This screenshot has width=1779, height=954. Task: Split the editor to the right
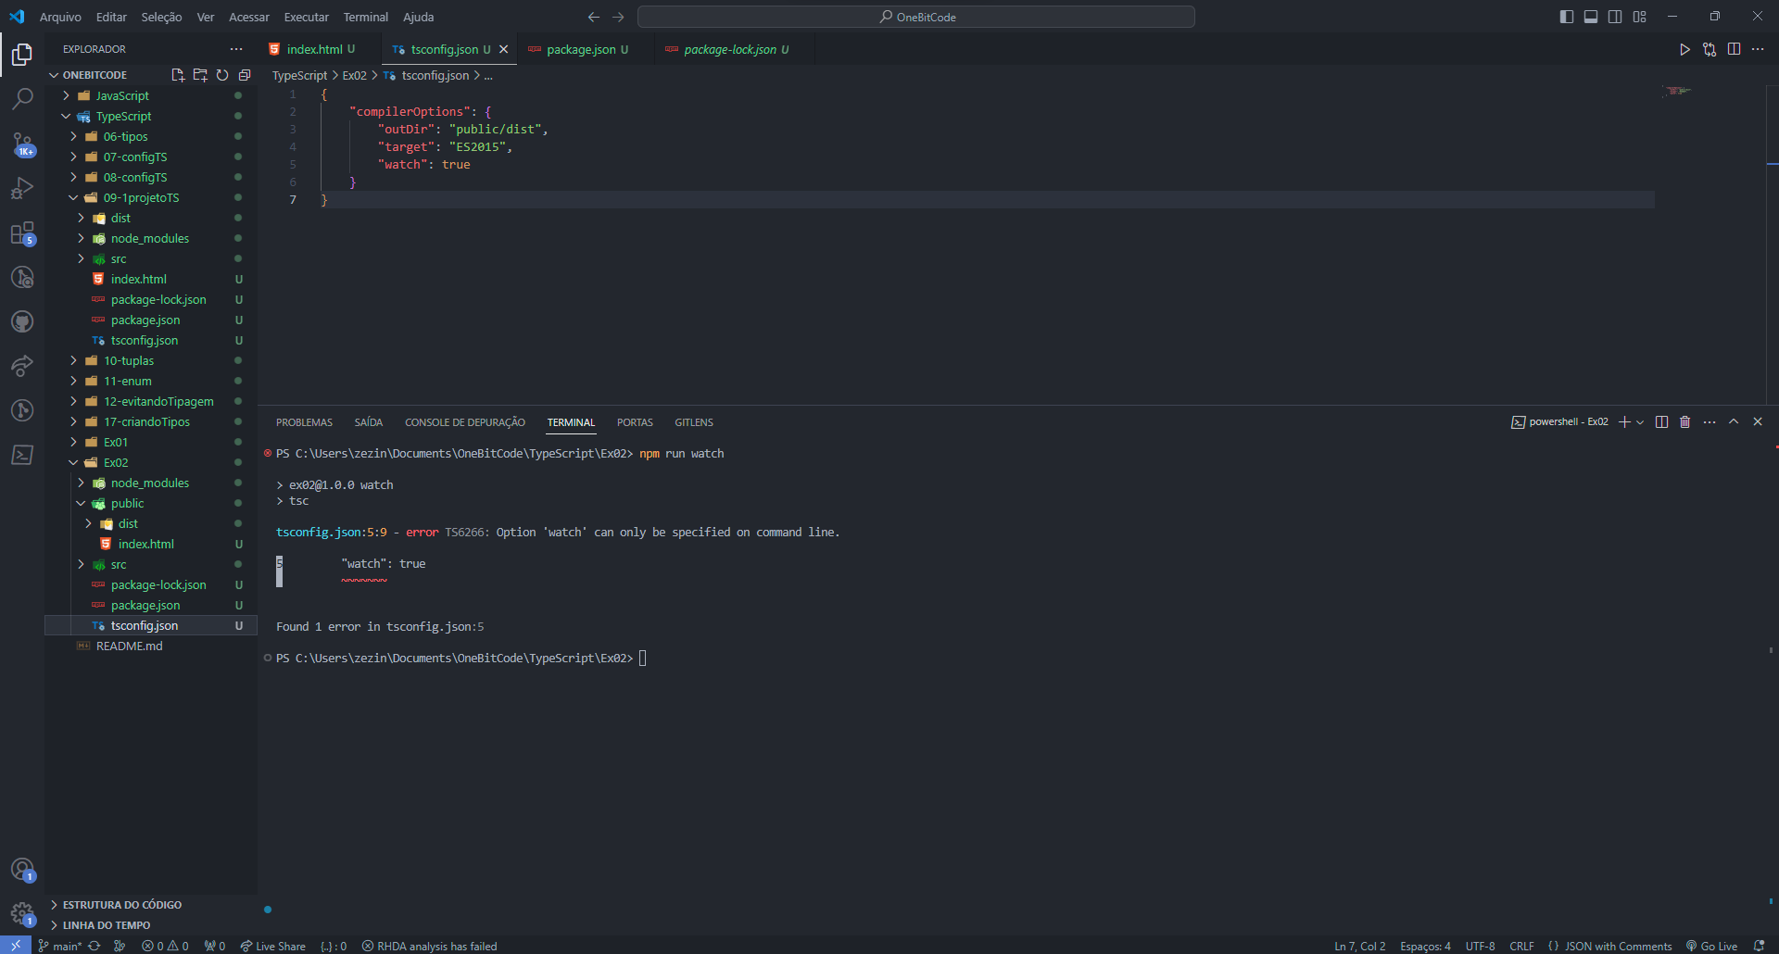pyautogui.click(x=1734, y=49)
